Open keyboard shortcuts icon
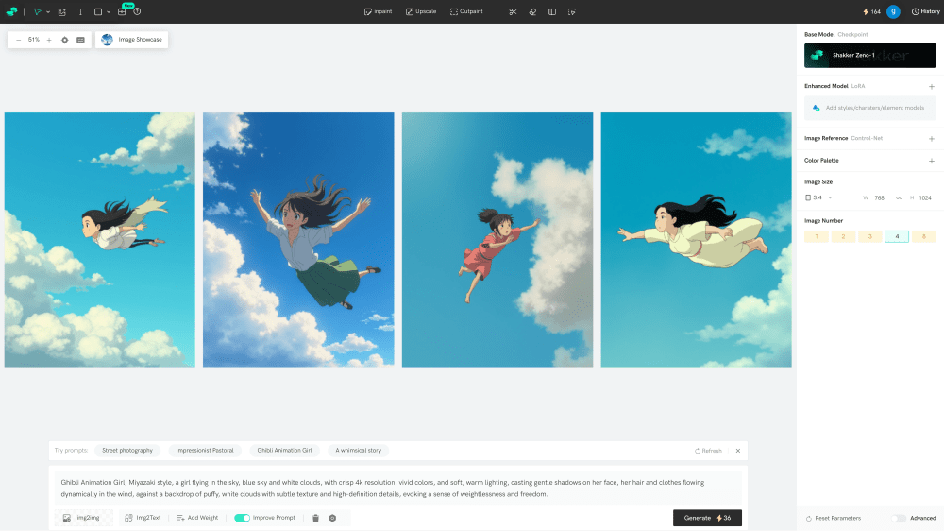Screen dimensions: 944x531 (x=80, y=40)
